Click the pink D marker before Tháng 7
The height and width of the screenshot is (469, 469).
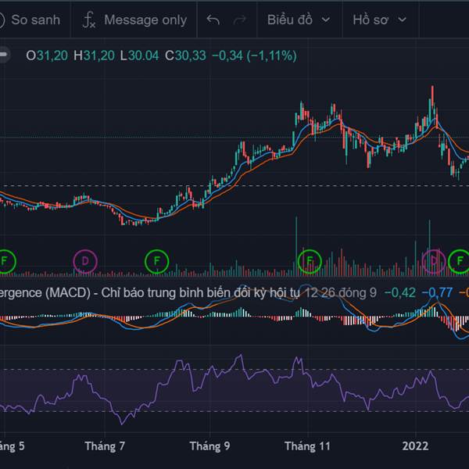tap(84, 260)
